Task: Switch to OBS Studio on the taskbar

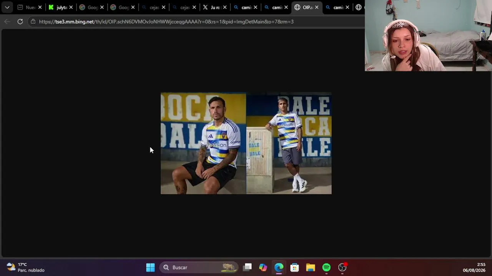Action: (342, 267)
